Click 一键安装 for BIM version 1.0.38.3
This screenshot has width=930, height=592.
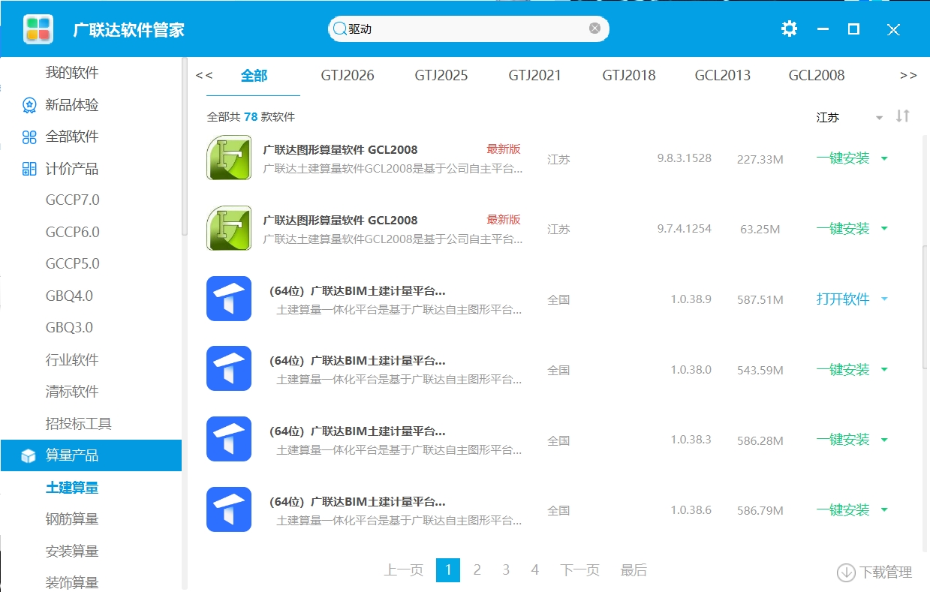point(843,440)
